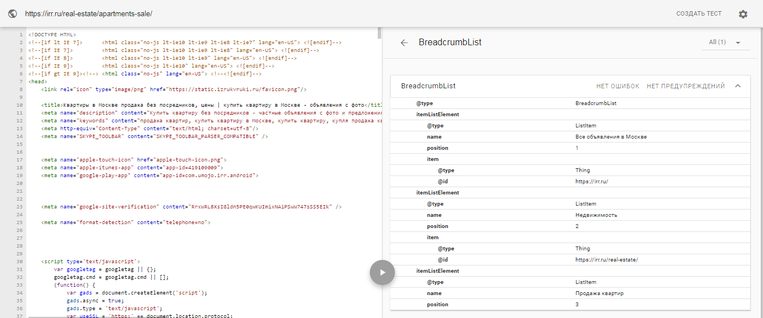Open the All (1) filter dropdown
This screenshot has width=763, height=318.
pos(725,42)
